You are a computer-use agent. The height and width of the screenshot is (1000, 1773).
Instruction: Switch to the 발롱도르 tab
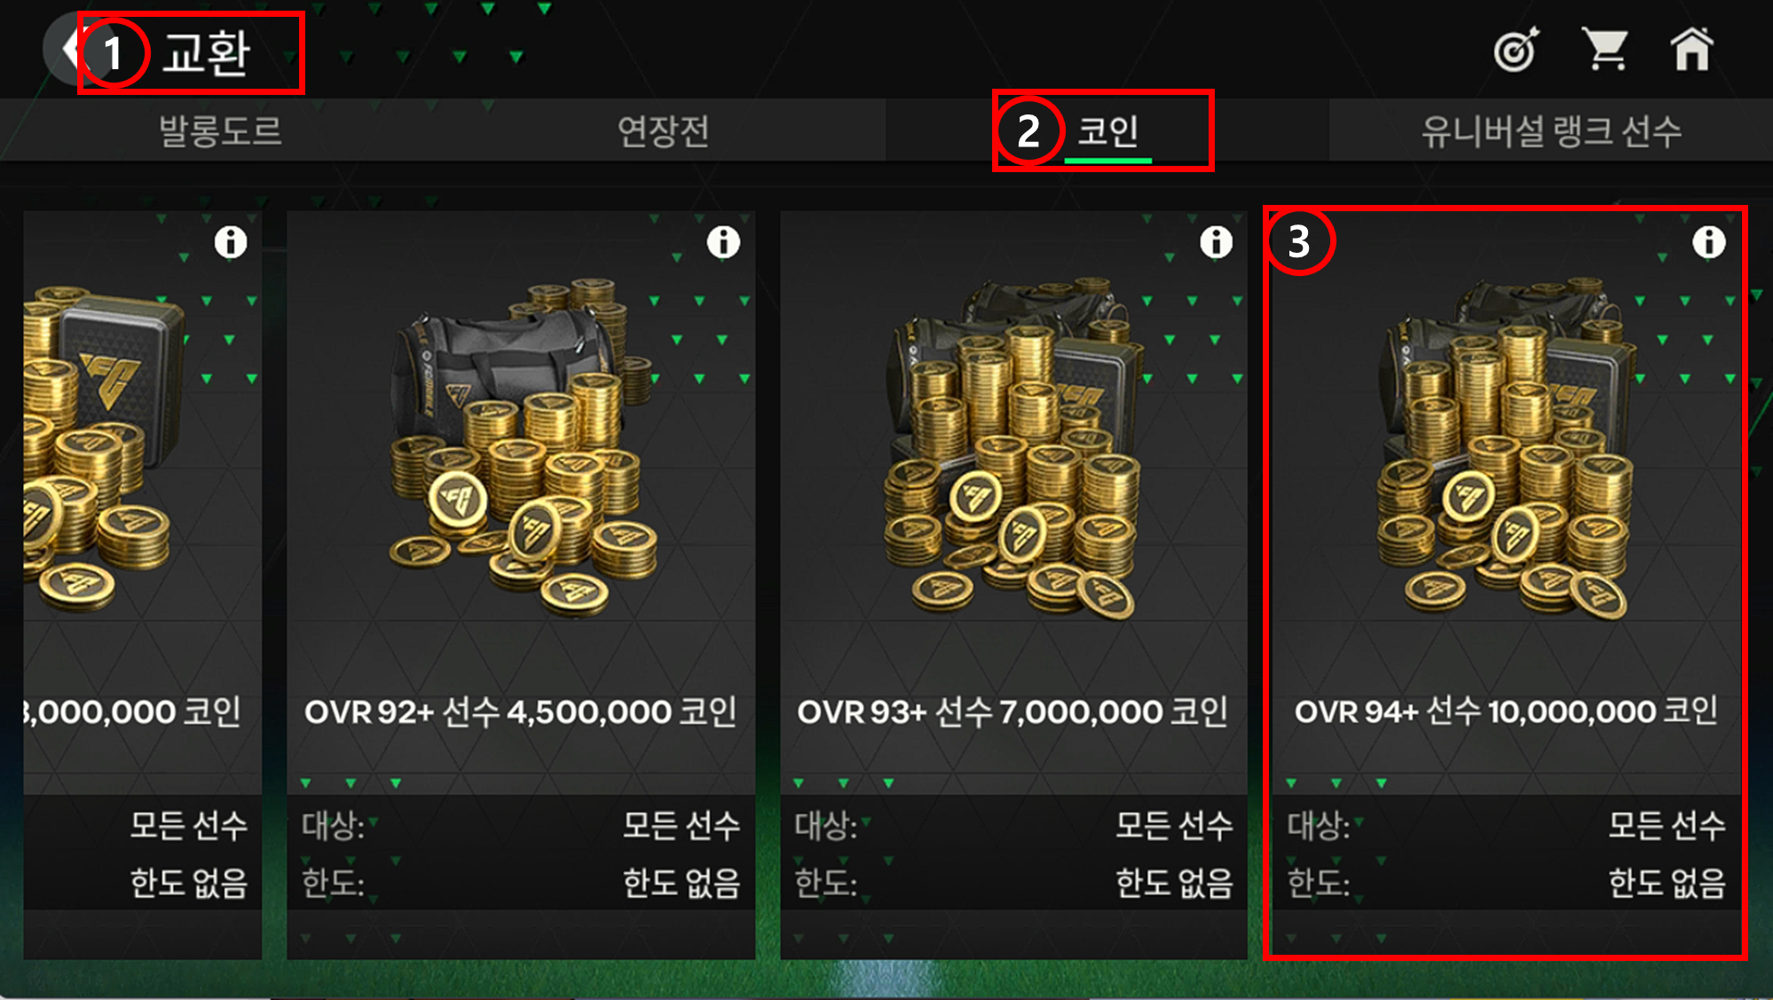click(x=221, y=130)
